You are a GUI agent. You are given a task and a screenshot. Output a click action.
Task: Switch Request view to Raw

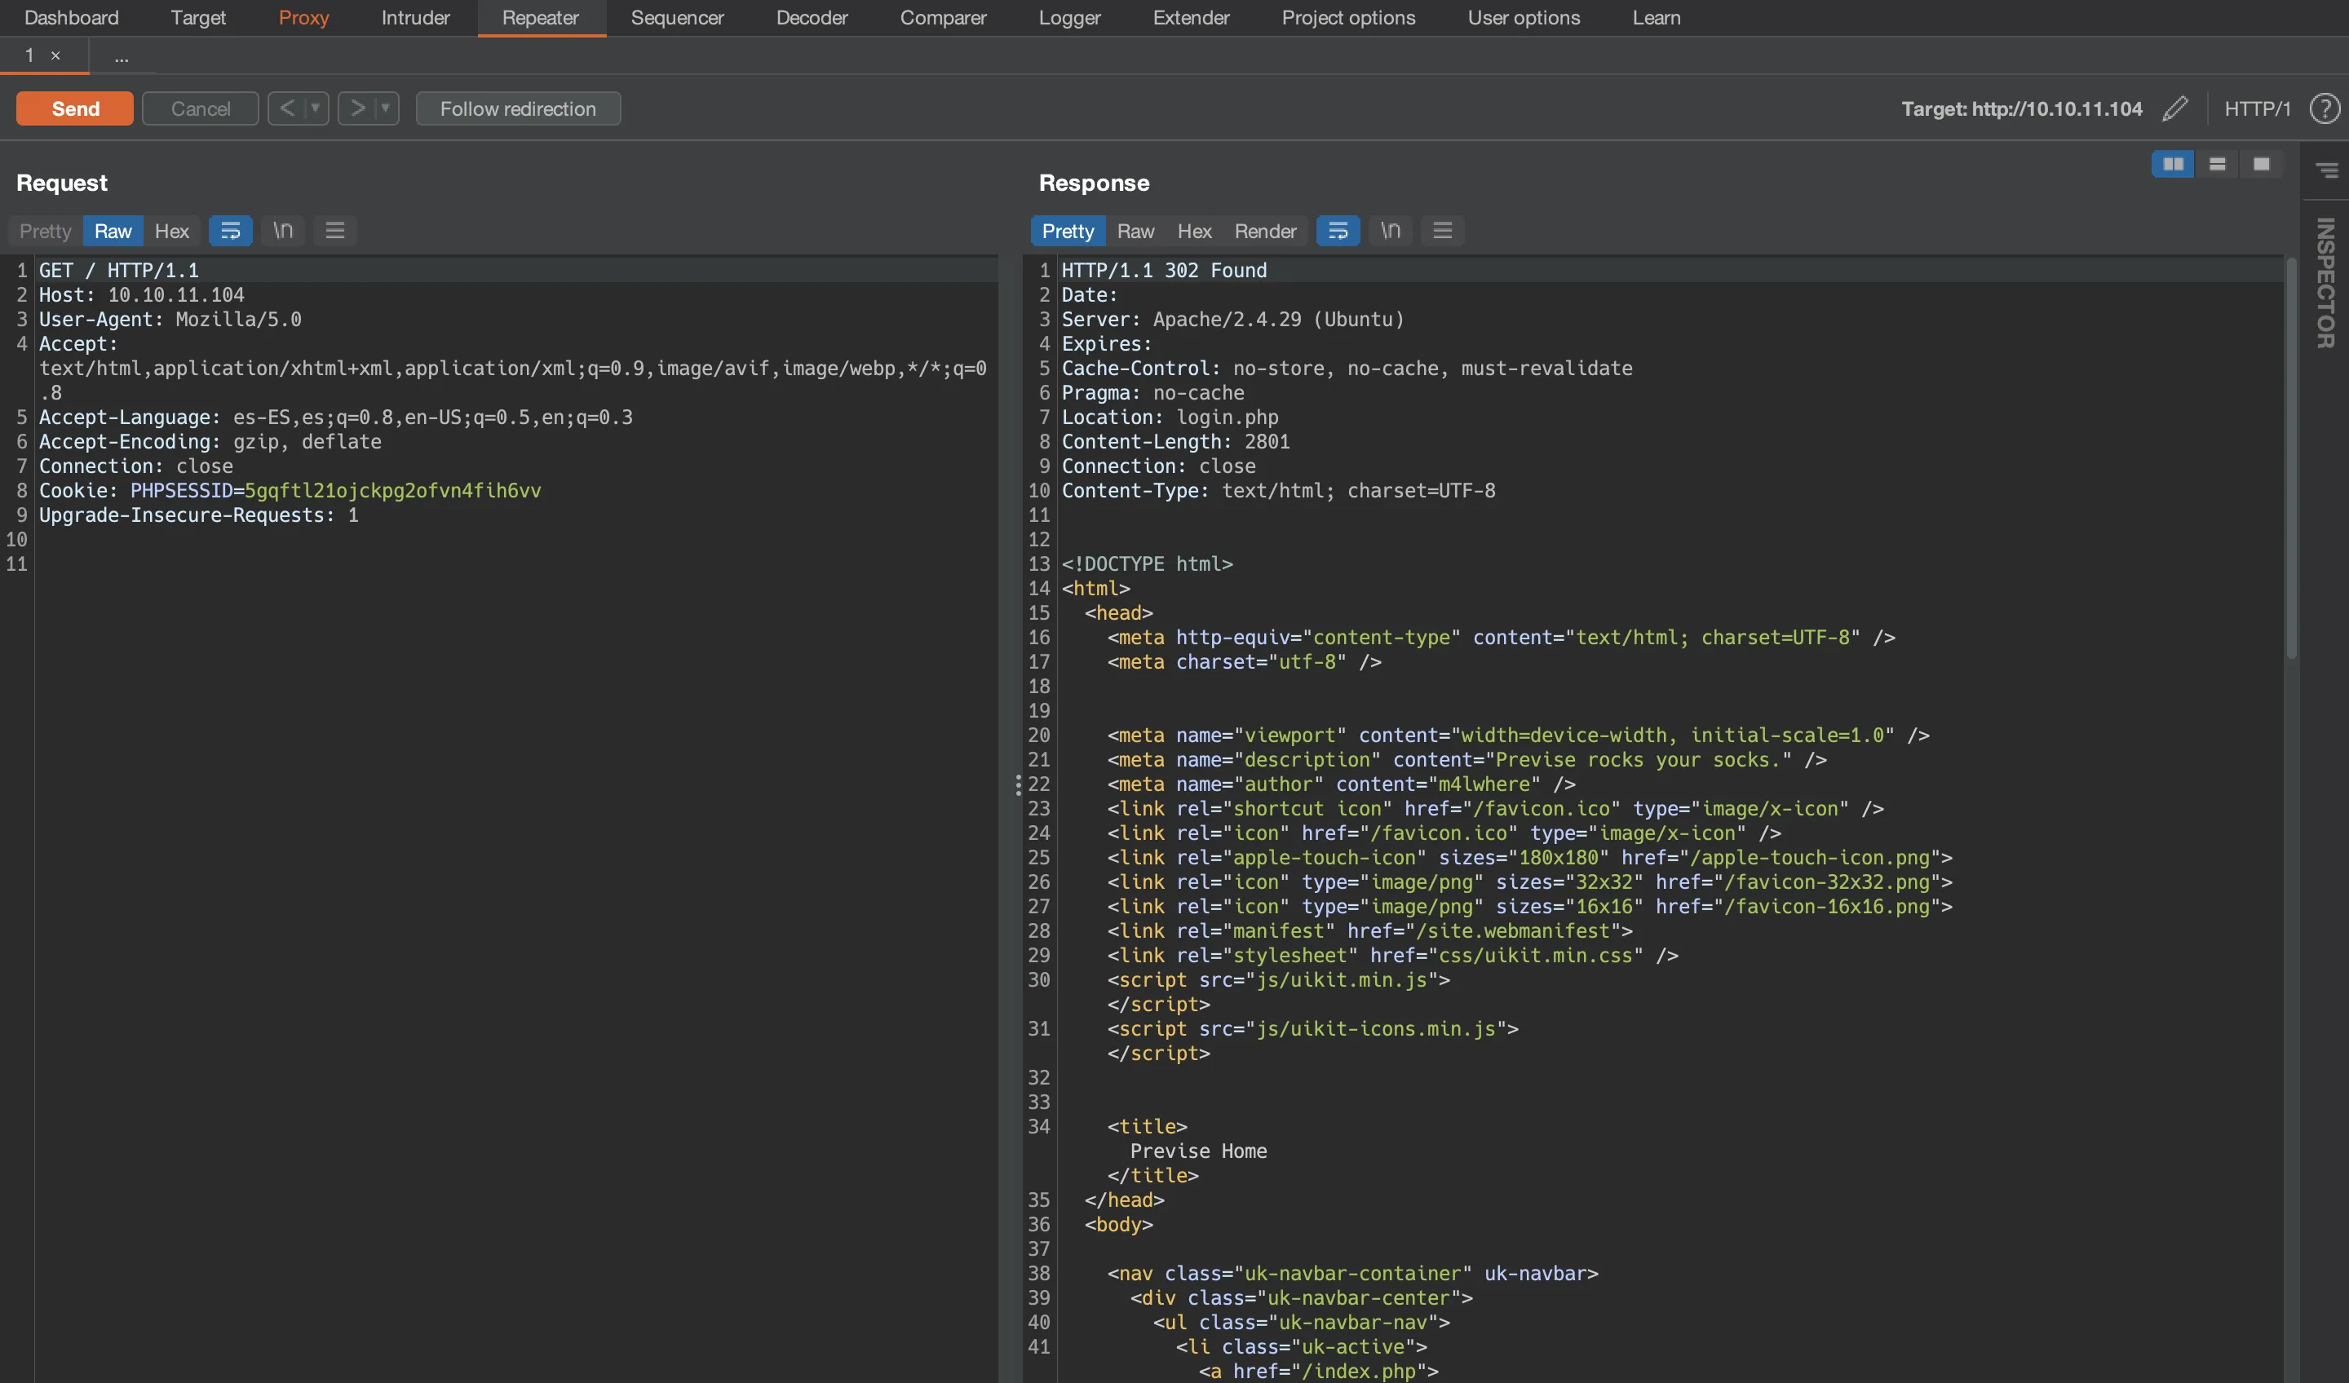click(x=113, y=230)
